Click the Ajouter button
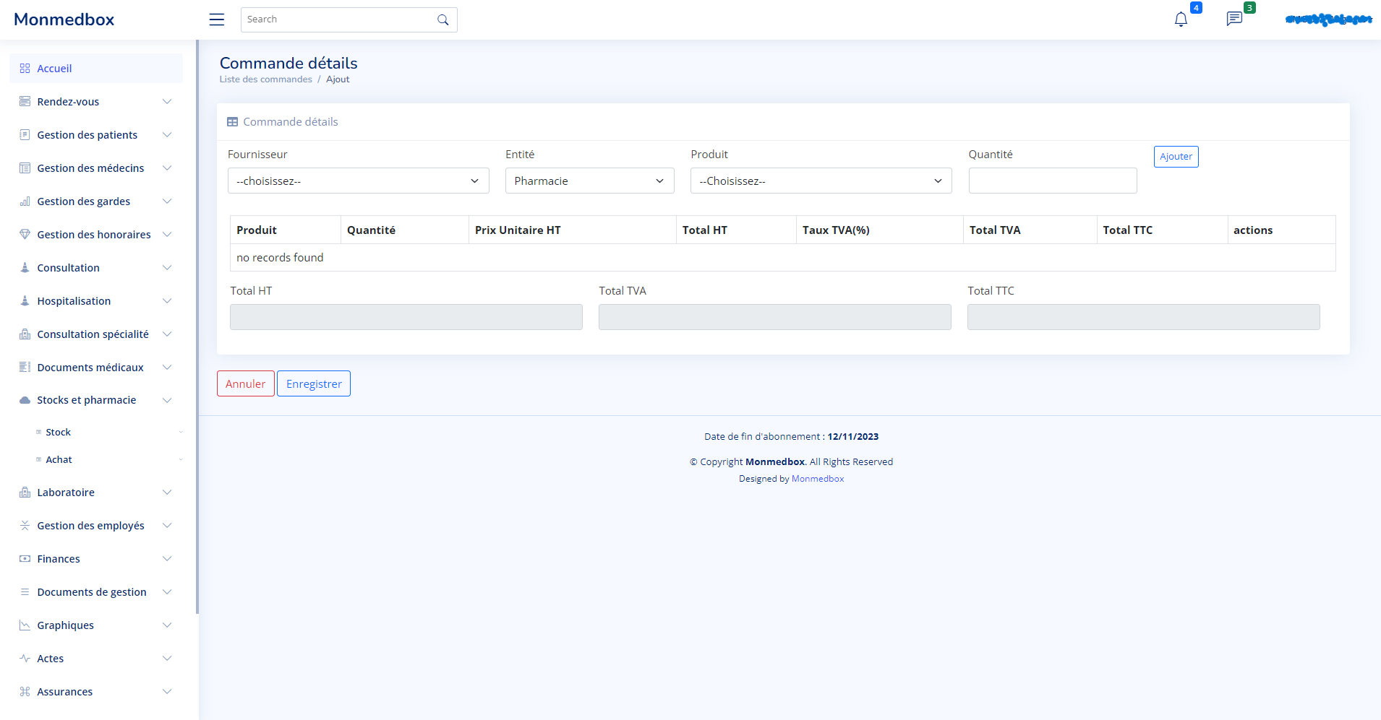This screenshot has height=720, width=1381. [x=1176, y=157]
